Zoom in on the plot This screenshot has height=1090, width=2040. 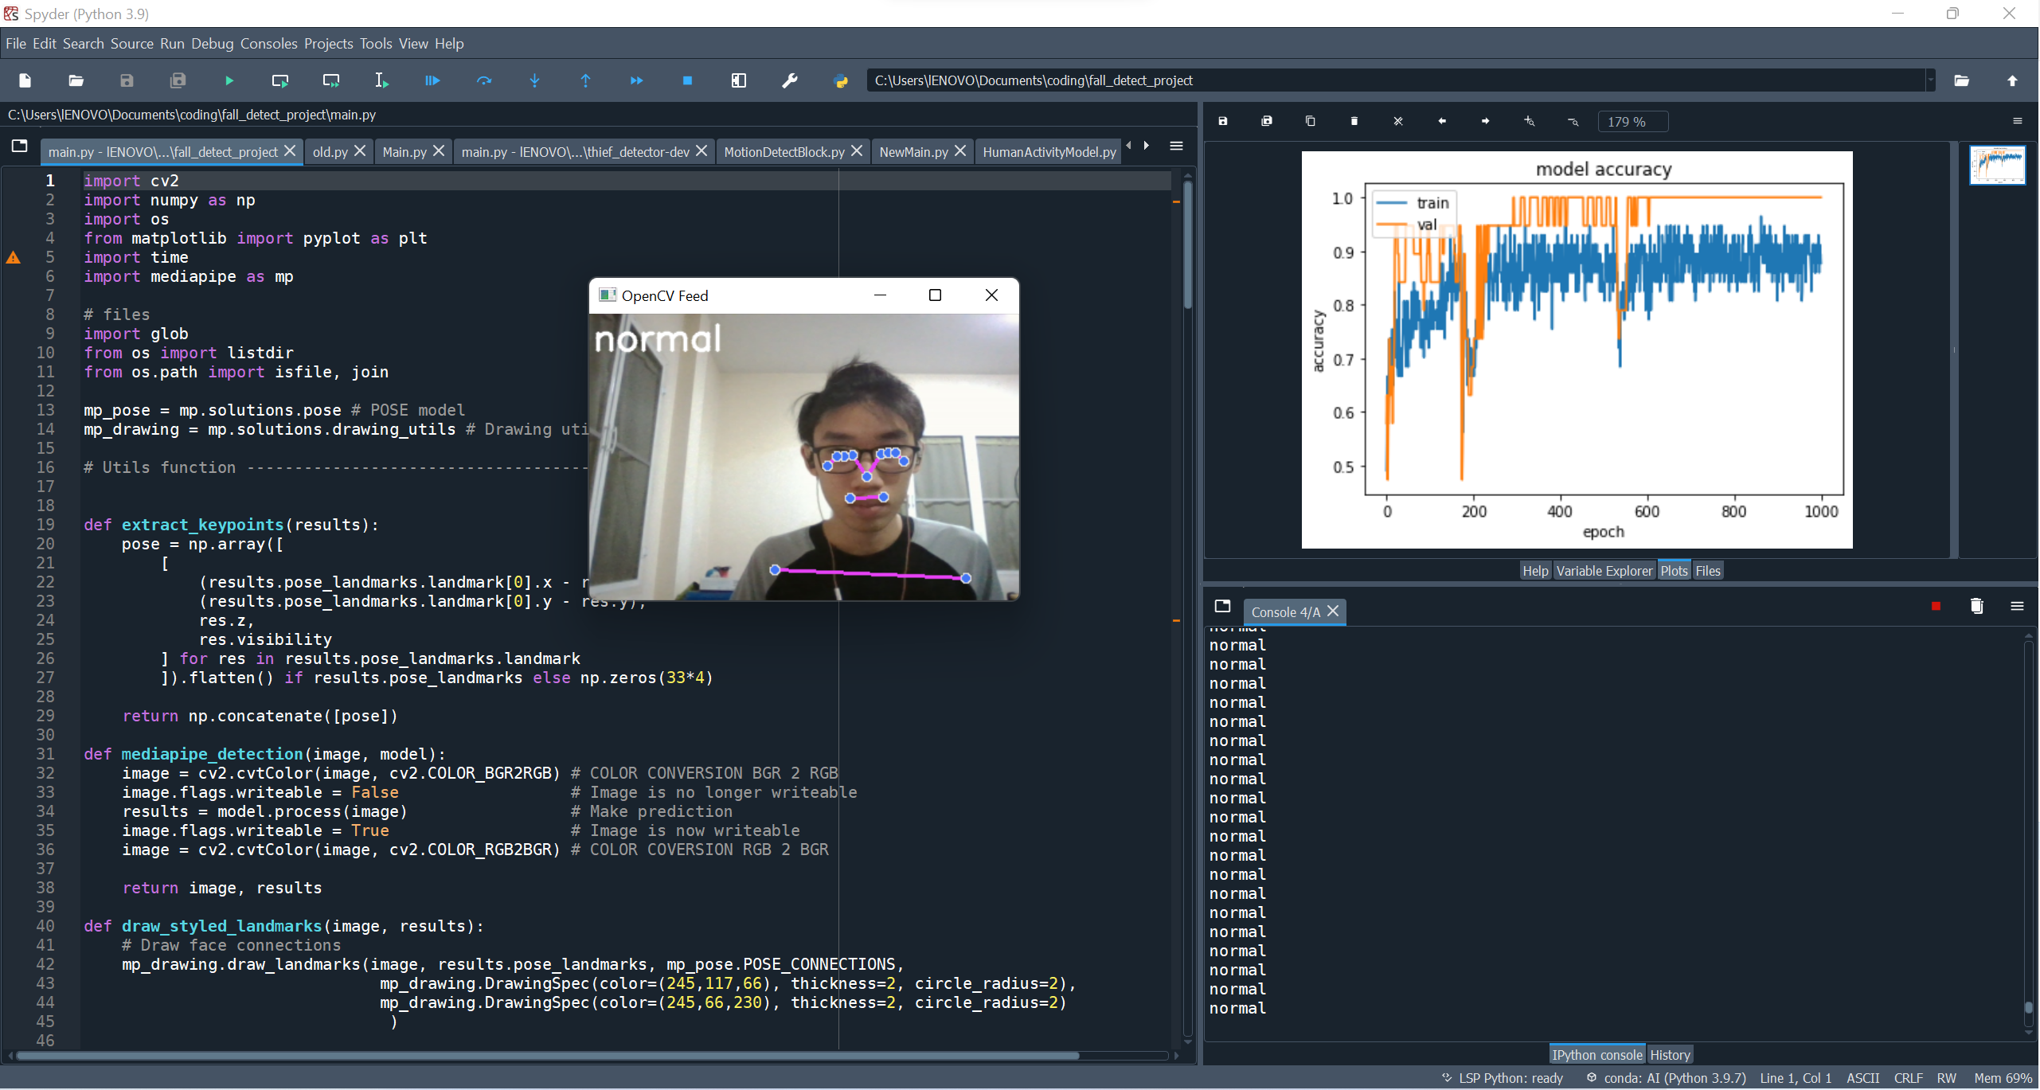click(1529, 121)
